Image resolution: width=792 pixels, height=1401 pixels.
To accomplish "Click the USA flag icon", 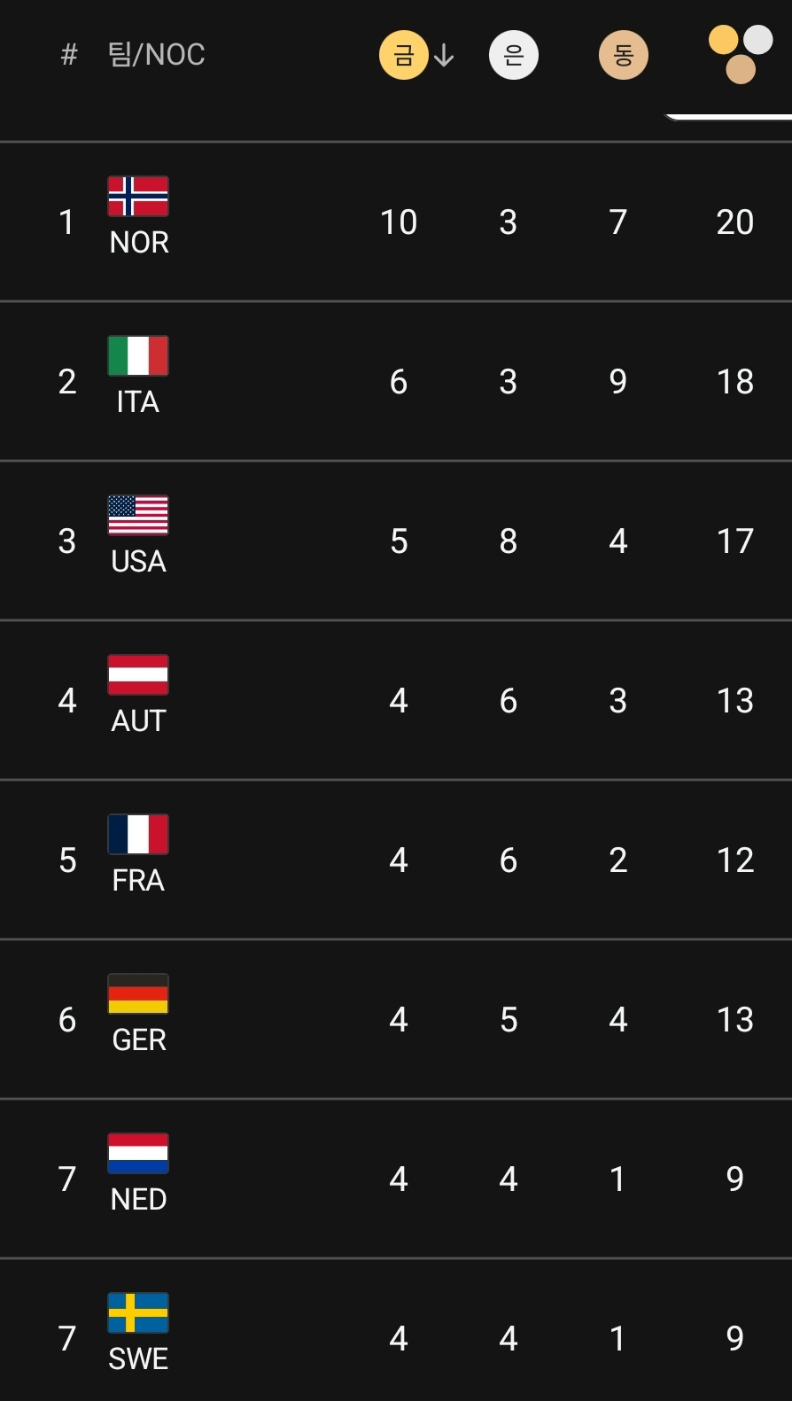I will pyautogui.click(x=138, y=515).
